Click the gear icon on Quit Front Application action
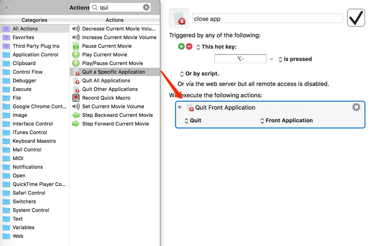This screenshot has width=372, height=246. click(x=356, y=107)
